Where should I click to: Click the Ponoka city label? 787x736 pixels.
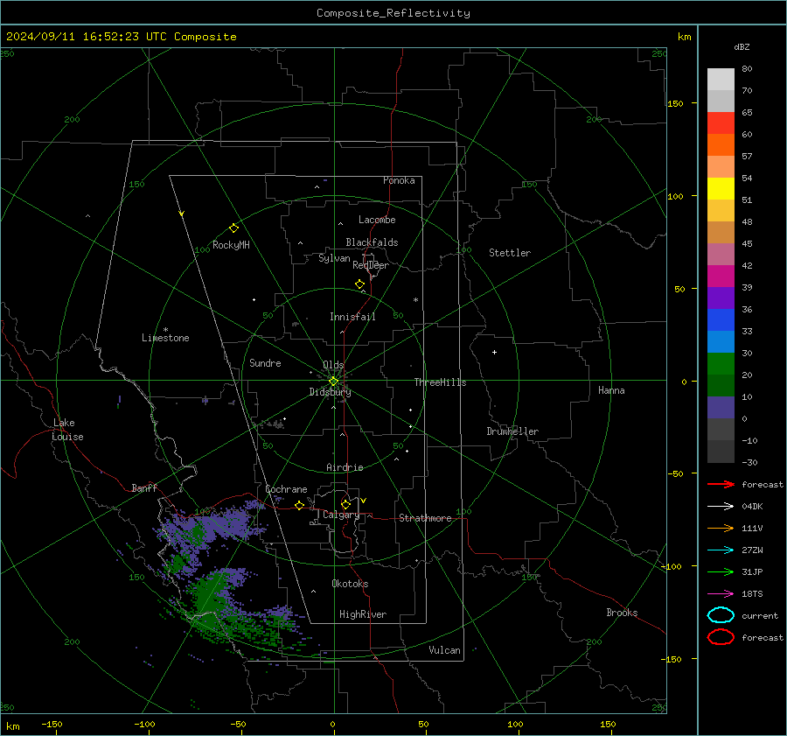[399, 180]
